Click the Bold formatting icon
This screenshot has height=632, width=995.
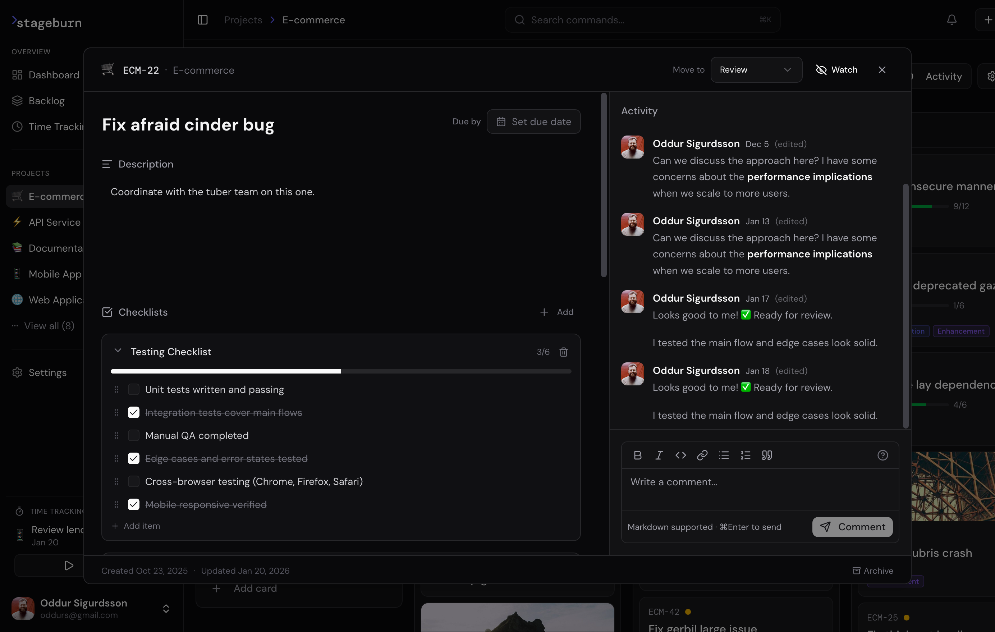(x=638, y=455)
